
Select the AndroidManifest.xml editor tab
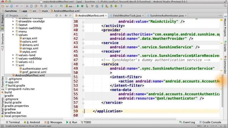(x=91, y=16)
